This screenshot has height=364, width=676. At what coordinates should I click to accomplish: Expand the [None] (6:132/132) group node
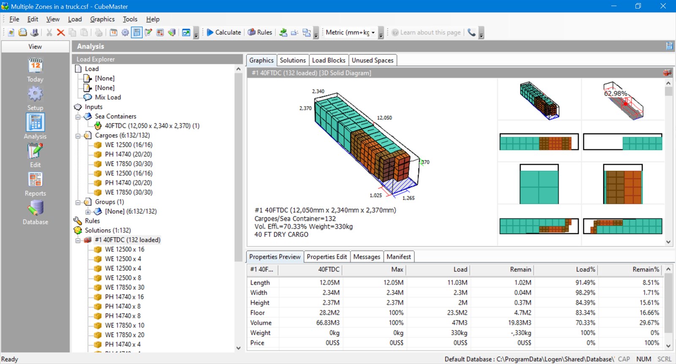(88, 212)
